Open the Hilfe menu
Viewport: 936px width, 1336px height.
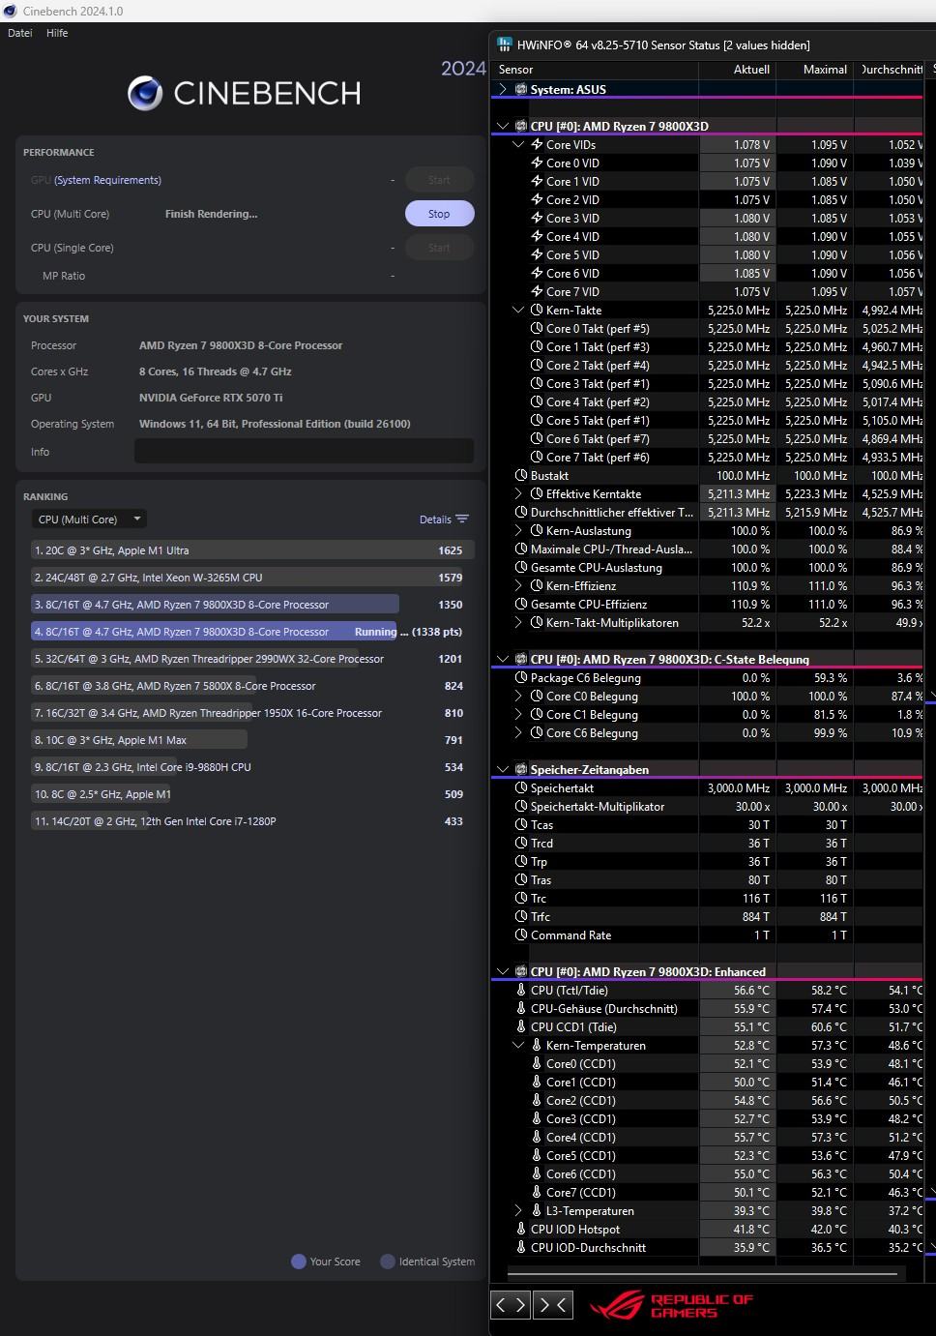click(57, 33)
